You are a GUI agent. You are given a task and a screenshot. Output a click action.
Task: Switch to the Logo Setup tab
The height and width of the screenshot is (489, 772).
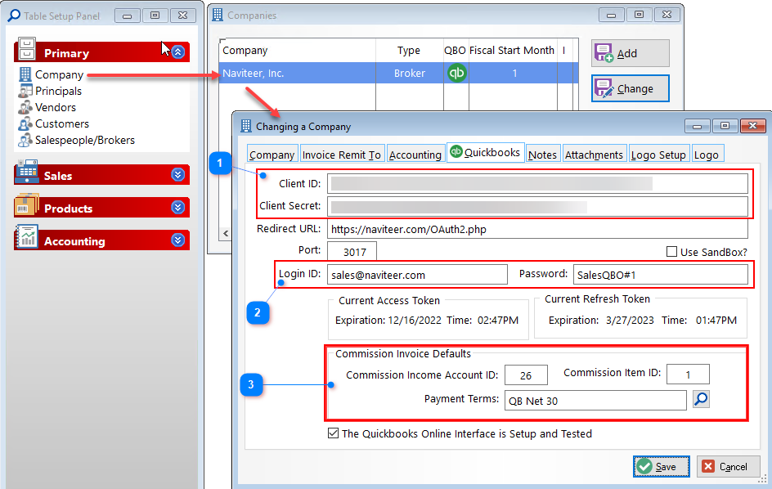click(659, 155)
